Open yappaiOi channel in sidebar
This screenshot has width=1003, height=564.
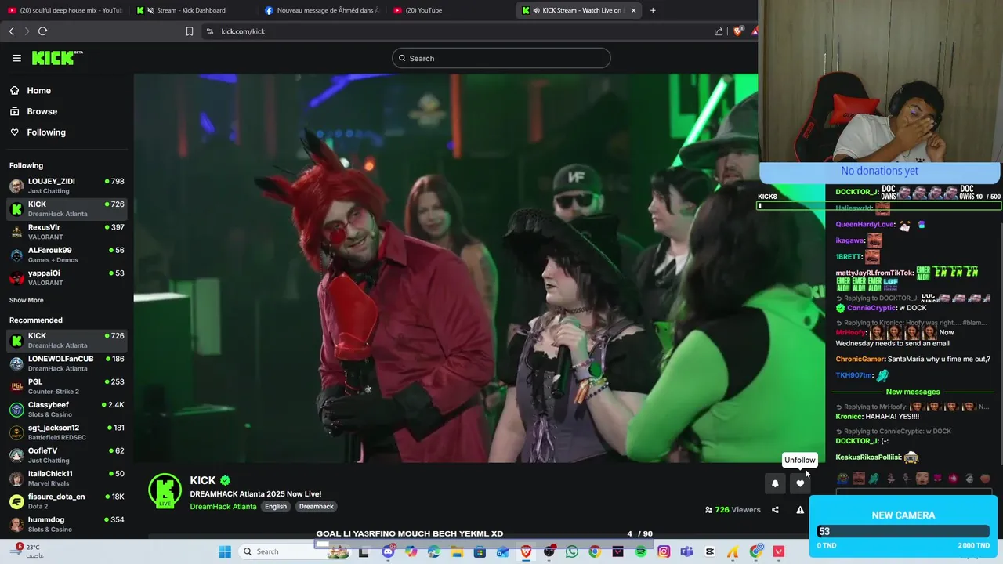[x=67, y=277]
